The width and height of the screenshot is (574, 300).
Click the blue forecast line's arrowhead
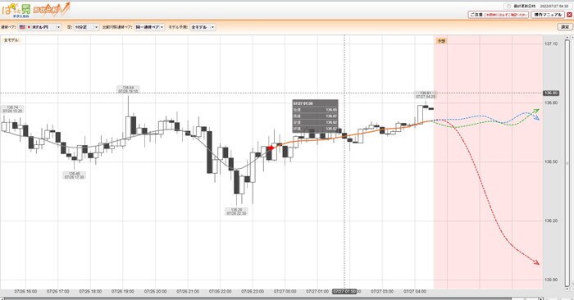[x=536, y=118]
